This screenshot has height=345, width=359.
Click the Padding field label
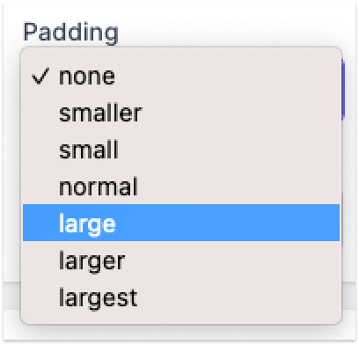pos(70,33)
